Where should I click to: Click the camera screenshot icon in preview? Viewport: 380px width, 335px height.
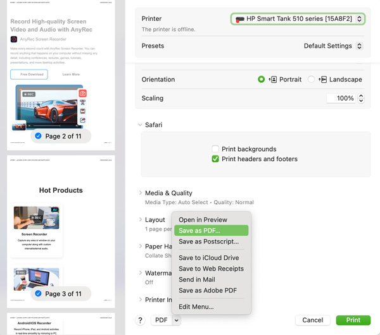pyautogui.click(x=82, y=94)
